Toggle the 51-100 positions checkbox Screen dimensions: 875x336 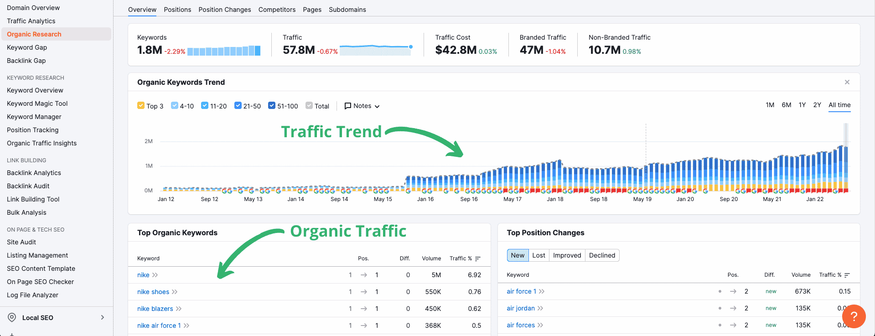272,105
